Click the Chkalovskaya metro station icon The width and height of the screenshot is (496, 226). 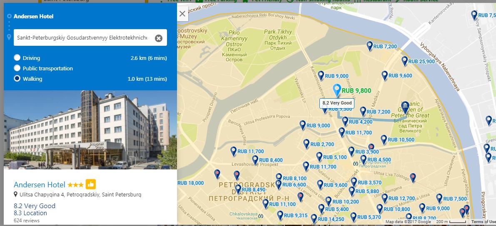tap(261, 216)
